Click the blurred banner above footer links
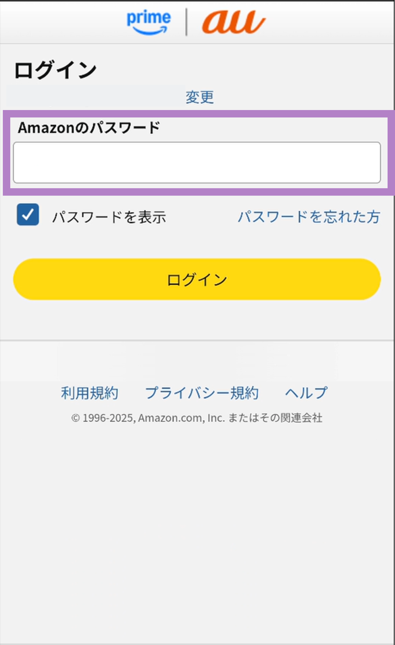The height and width of the screenshot is (645, 395). [197, 361]
